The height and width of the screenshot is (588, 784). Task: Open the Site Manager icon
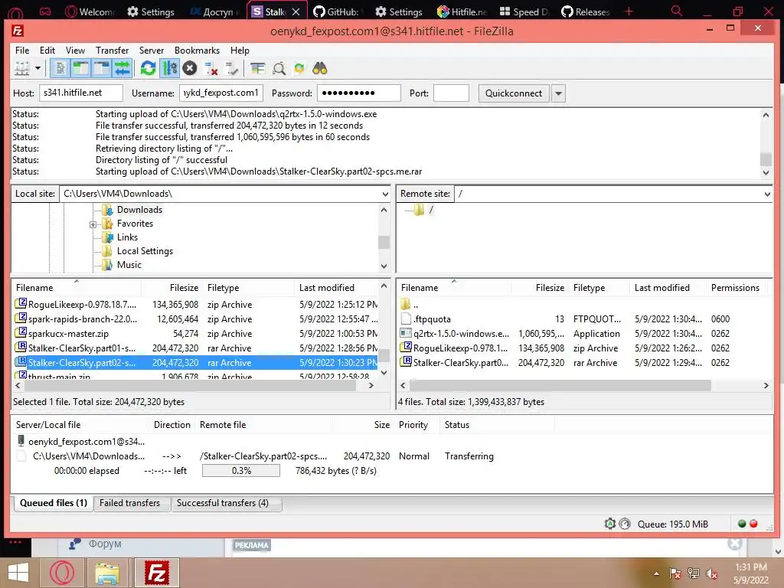[22, 68]
